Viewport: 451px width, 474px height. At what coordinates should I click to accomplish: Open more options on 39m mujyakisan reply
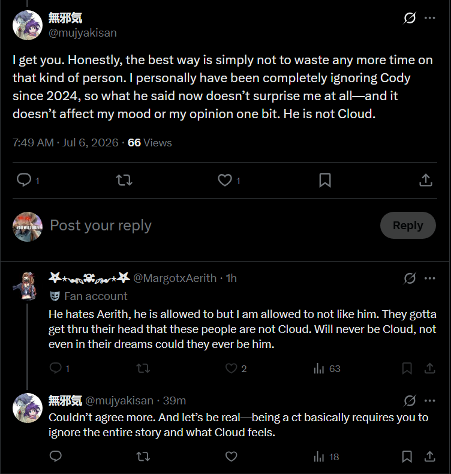click(x=430, y=401)
